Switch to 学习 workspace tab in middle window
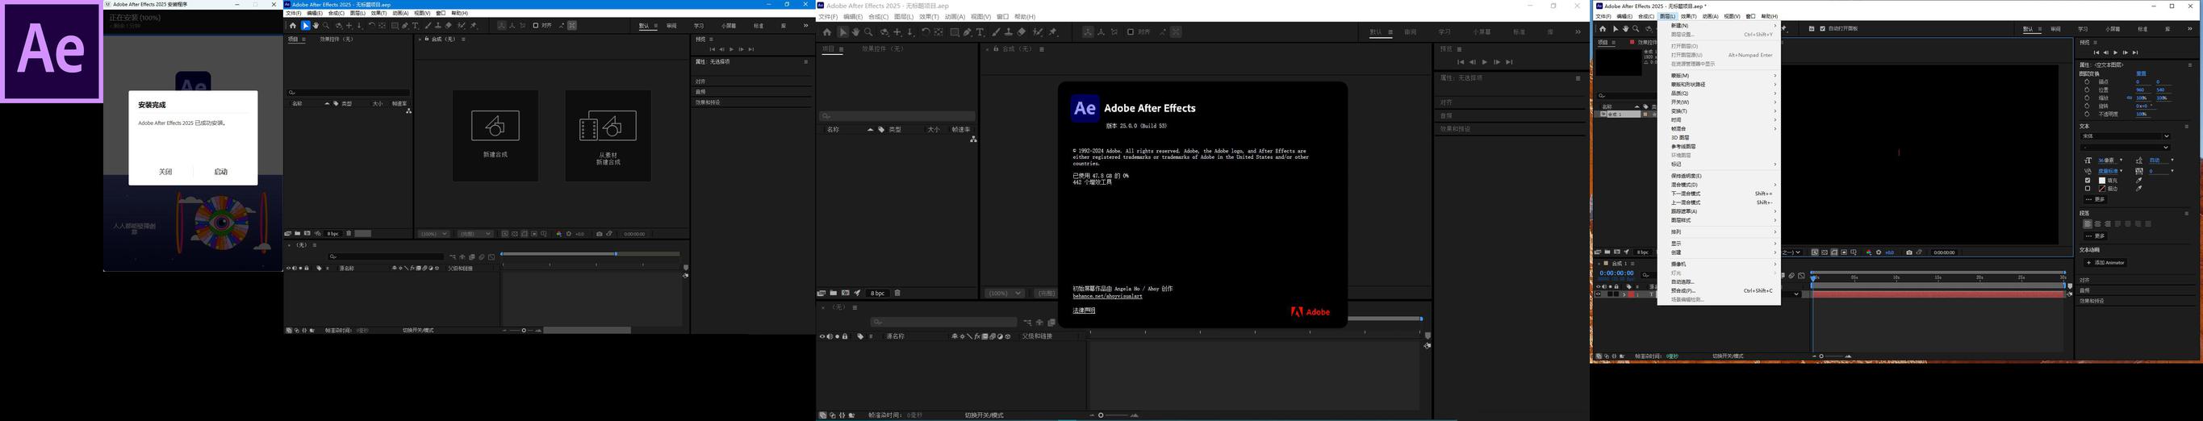This screenshot has width=2203, height=421. click(x=1444, y=32)
